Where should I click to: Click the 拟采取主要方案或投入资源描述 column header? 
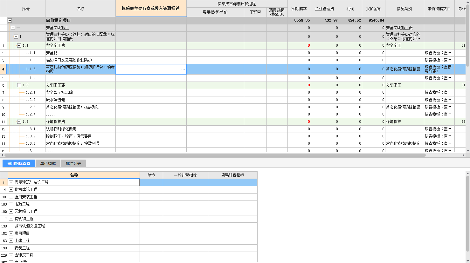(x=151, y=9)
